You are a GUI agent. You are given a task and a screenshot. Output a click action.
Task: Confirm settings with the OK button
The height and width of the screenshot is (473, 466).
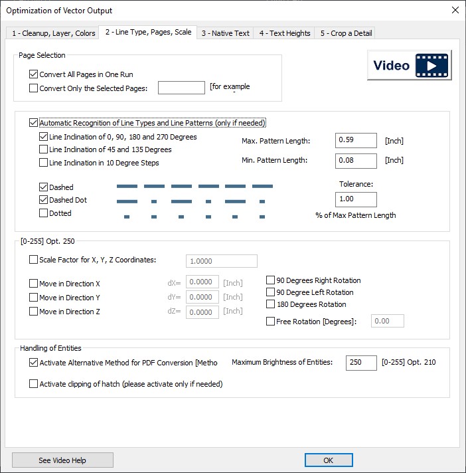(x=329, y=460)
